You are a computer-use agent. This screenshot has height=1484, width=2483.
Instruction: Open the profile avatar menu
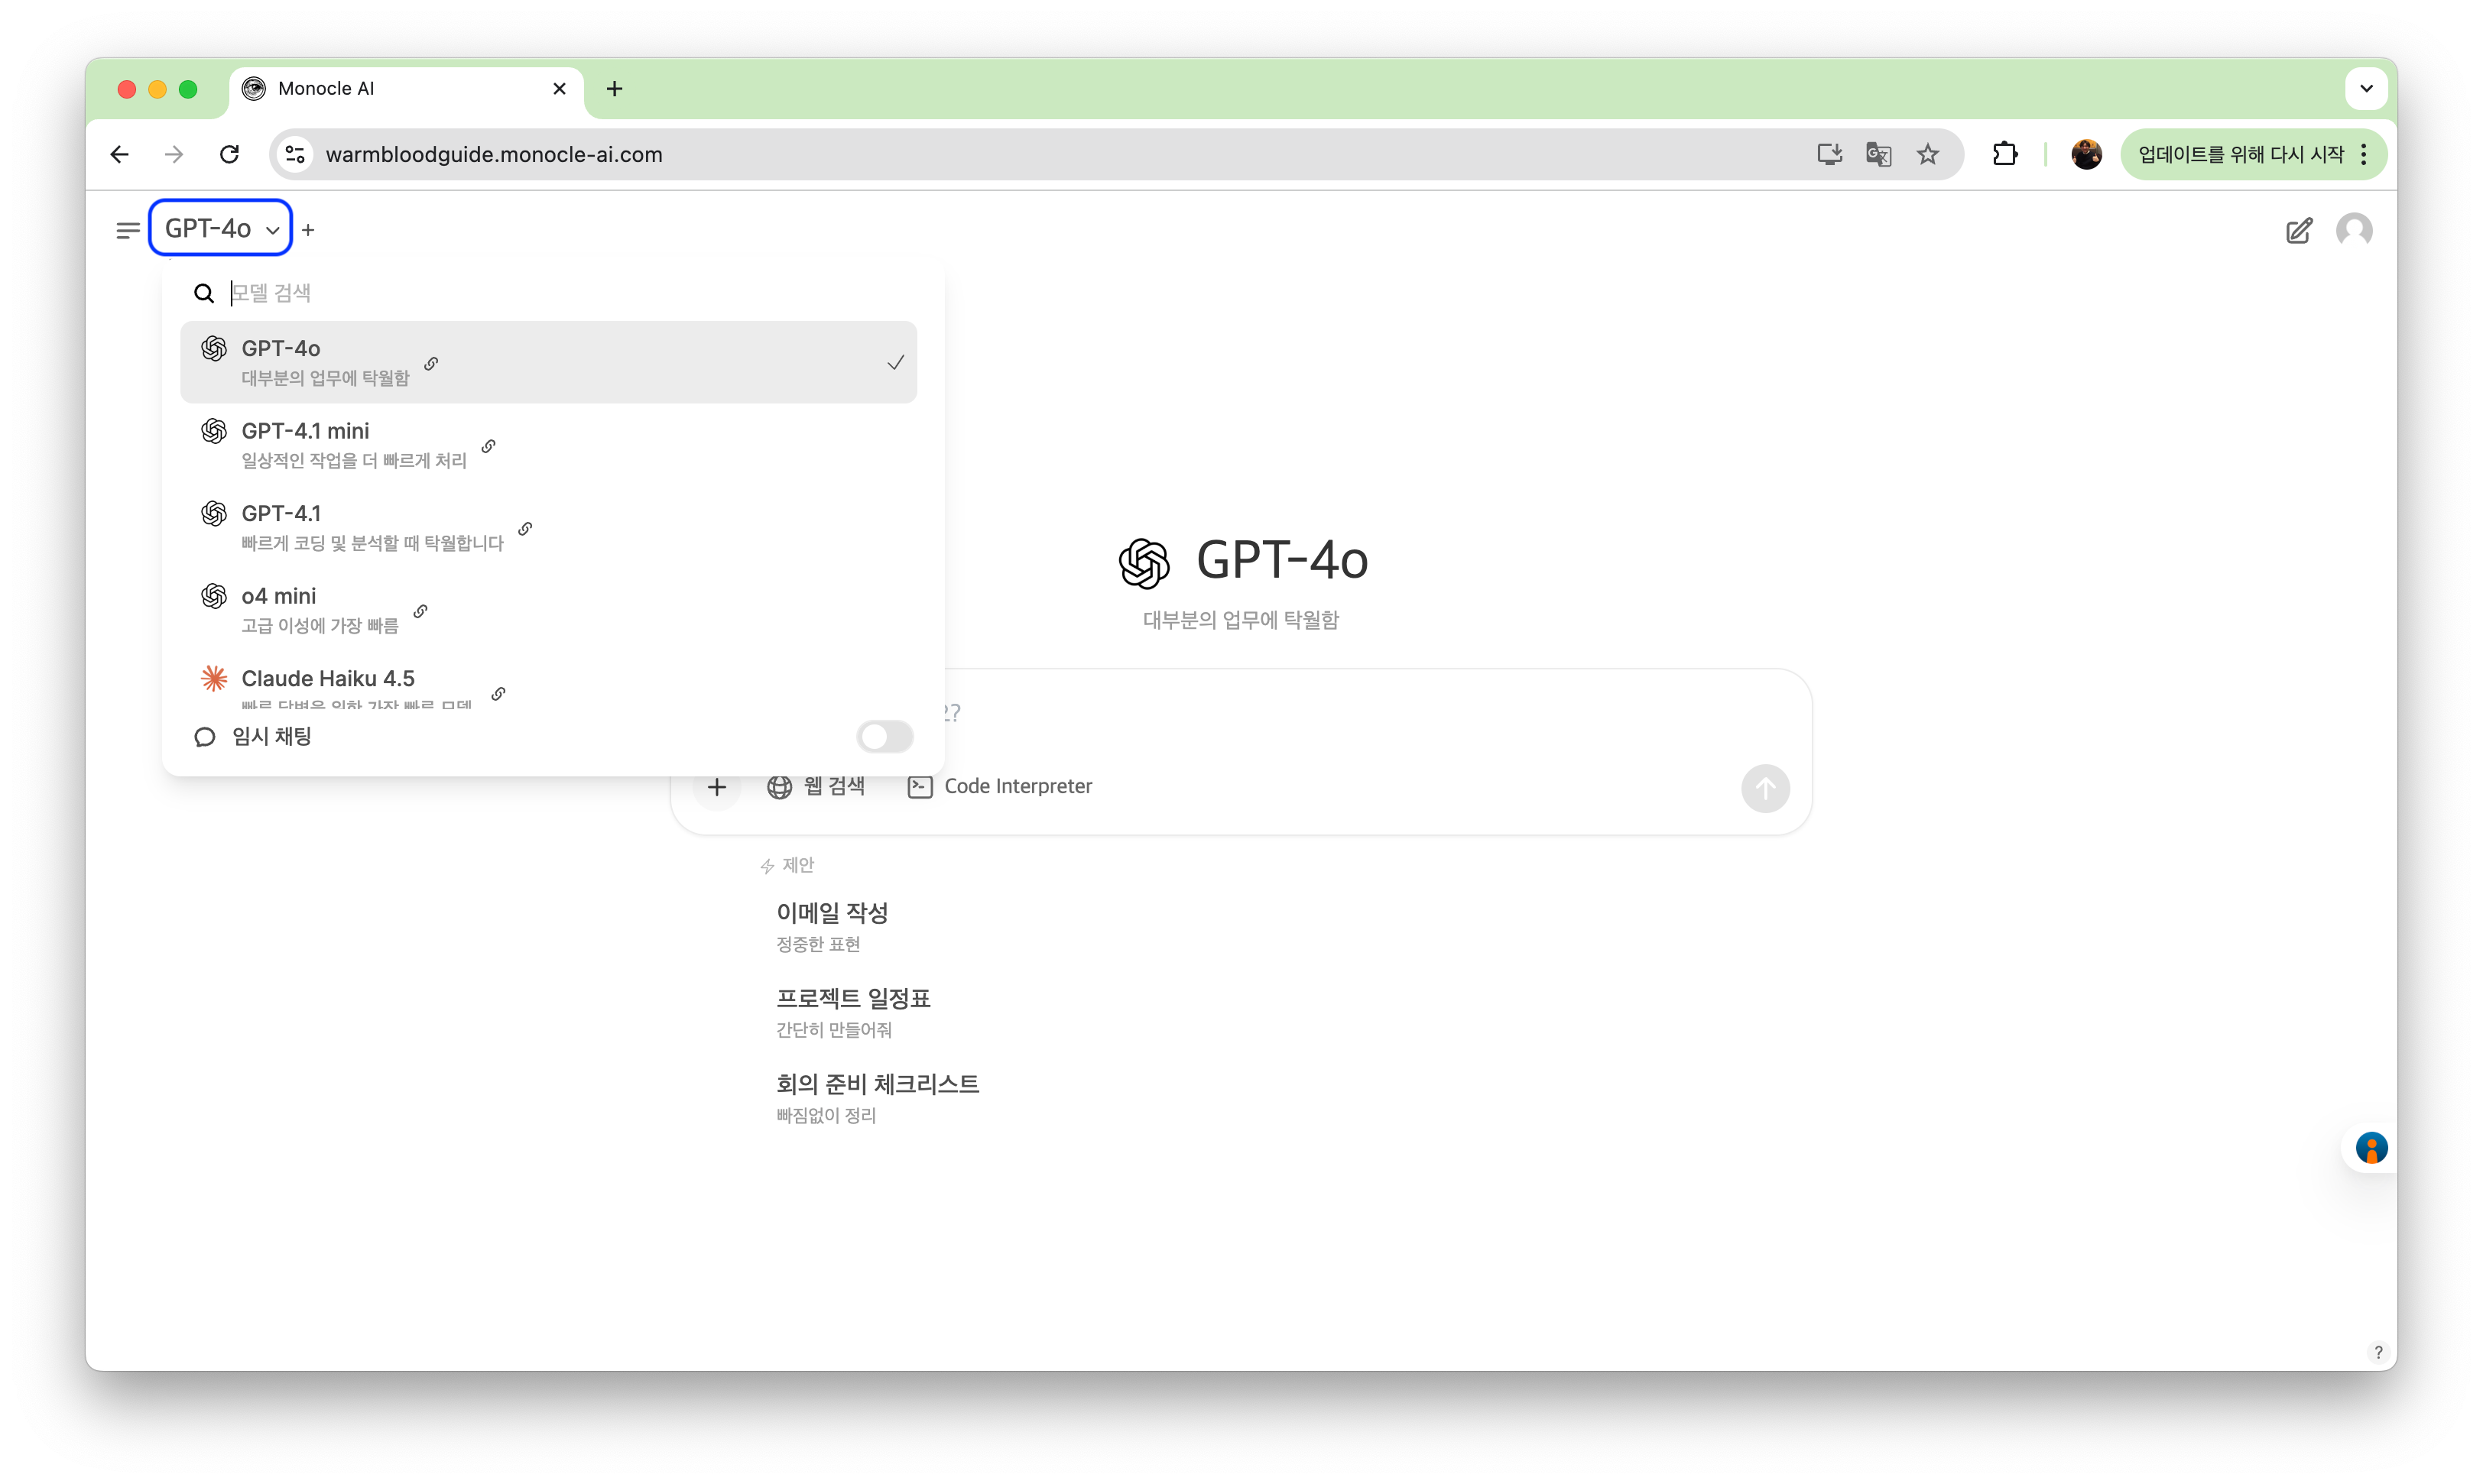click(x=2355, y=230)
